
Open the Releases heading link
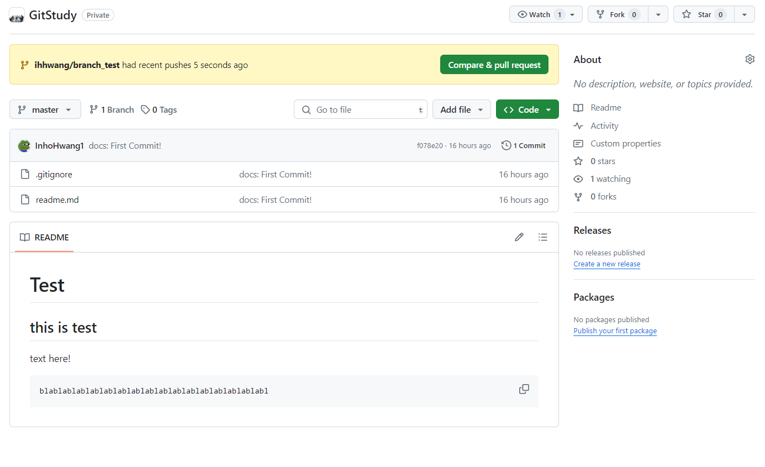coord(592,230)
